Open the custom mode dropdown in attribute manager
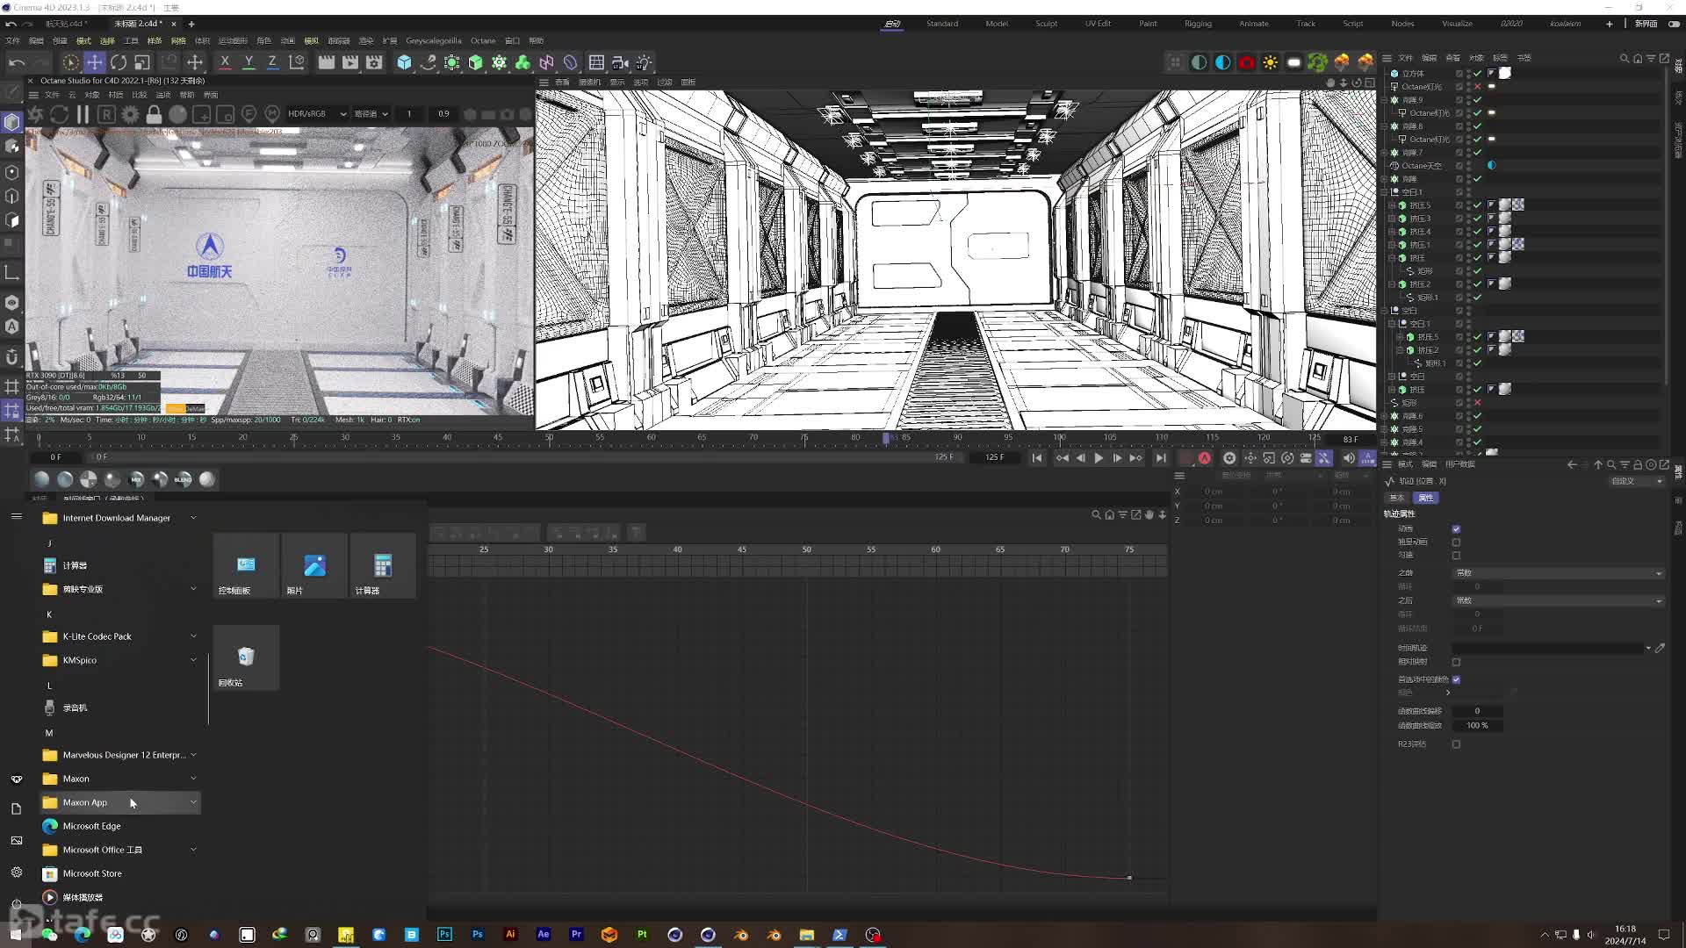Screen dimensions: 1686x948 [1636, 481]
